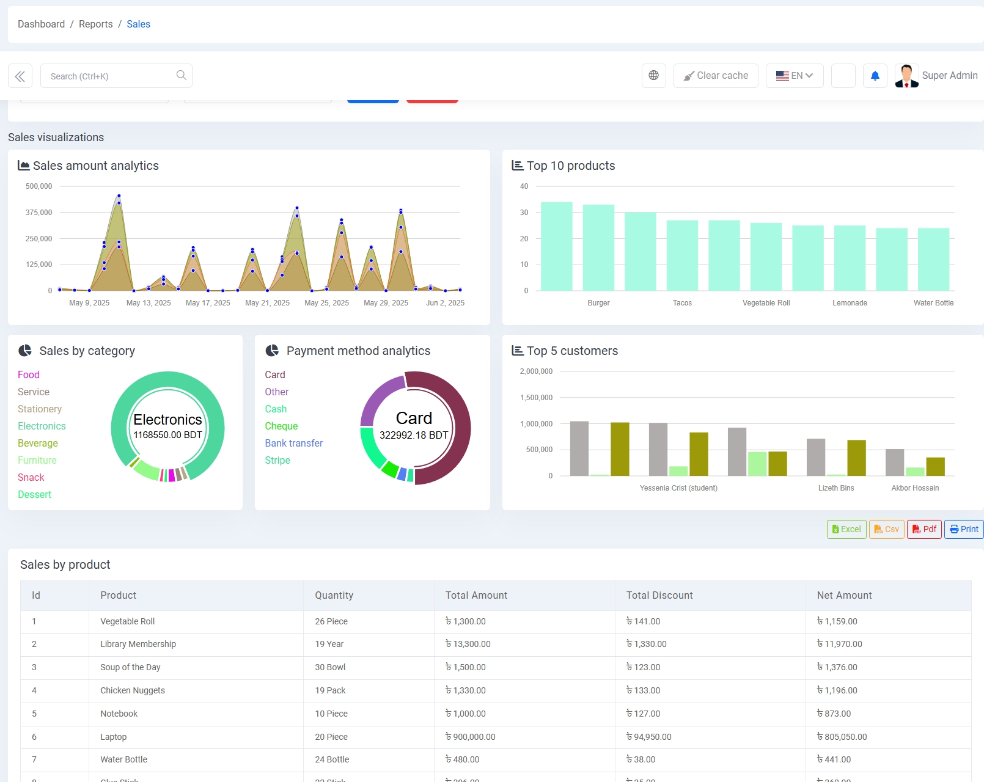The width and height of the screenshot is (984, 782).
Task: Open the EN language dropdown
Action: click(x=795, y=76)
